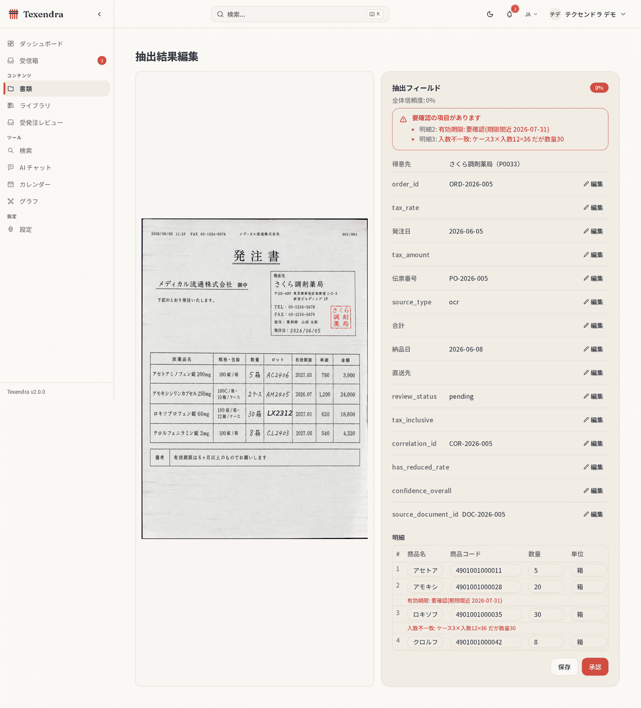Click the 4901001000011 product code input

[485, 570]
